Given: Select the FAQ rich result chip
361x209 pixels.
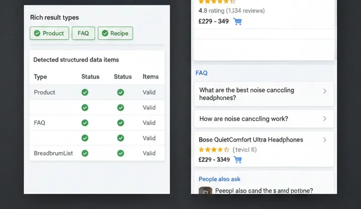Looking at the screenshot, I should click(83, 33).
